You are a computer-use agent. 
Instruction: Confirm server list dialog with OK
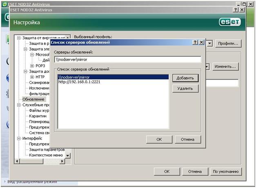[x=159, y=139]
